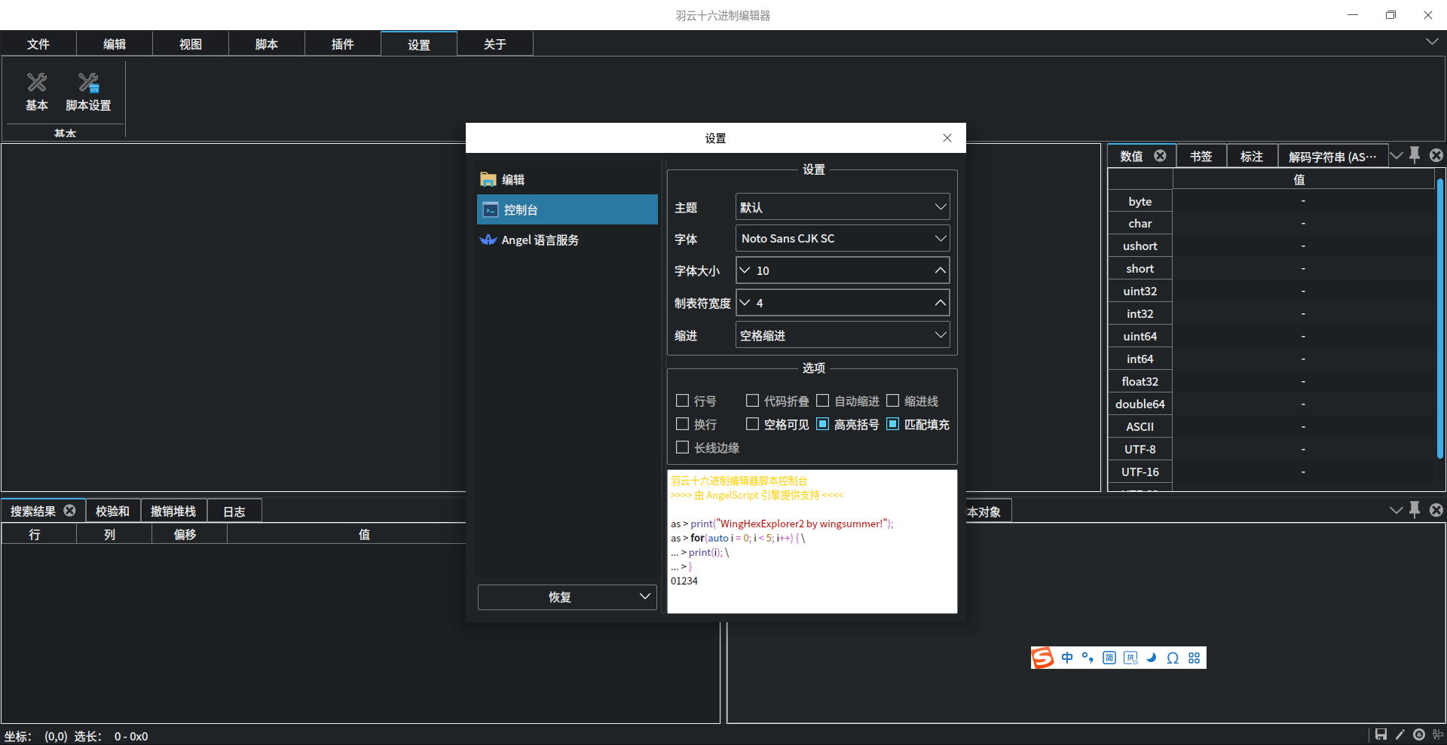Screen dimensions: 1447x745
Task: Click the Sogou input method logo
Action: point(1043,658)
